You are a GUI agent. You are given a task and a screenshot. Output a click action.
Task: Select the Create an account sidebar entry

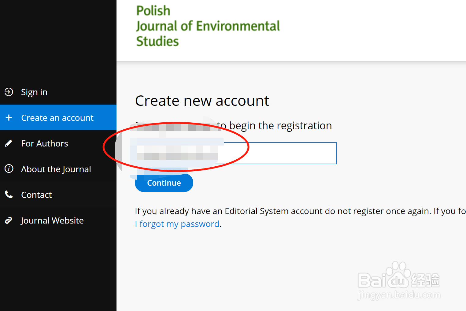point(57,118)
